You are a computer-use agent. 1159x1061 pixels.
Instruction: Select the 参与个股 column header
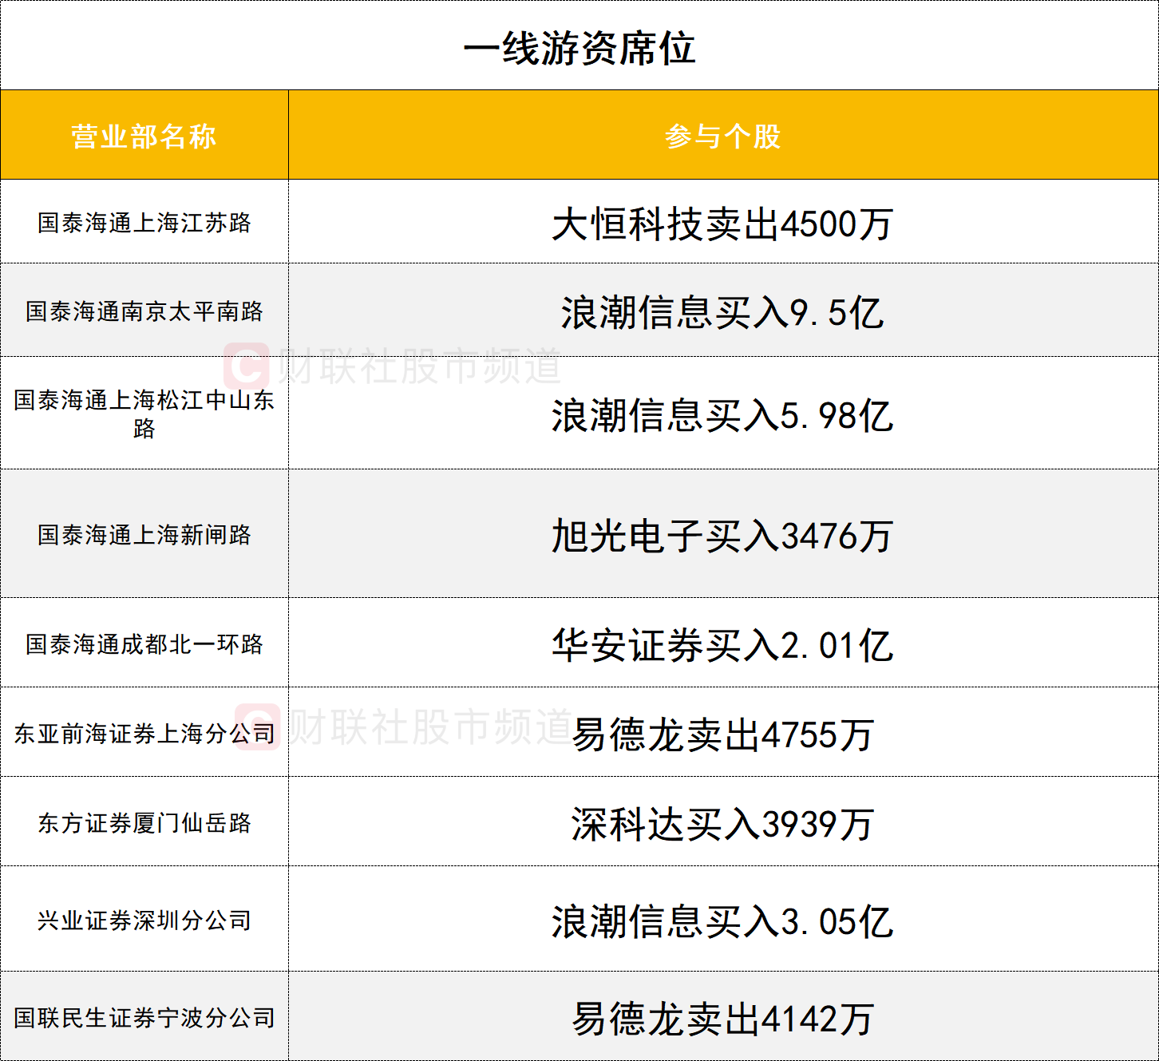[723, 135]
